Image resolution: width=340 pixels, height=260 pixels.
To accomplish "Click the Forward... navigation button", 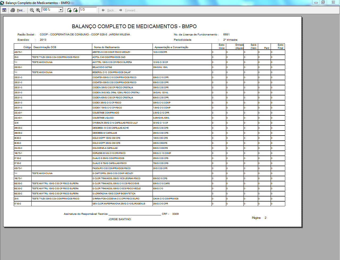I will click(x=128, y=10).
